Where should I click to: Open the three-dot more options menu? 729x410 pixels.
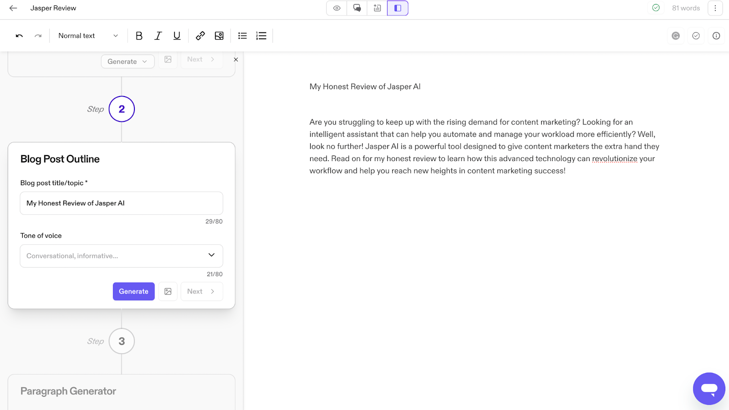(715, 8)
